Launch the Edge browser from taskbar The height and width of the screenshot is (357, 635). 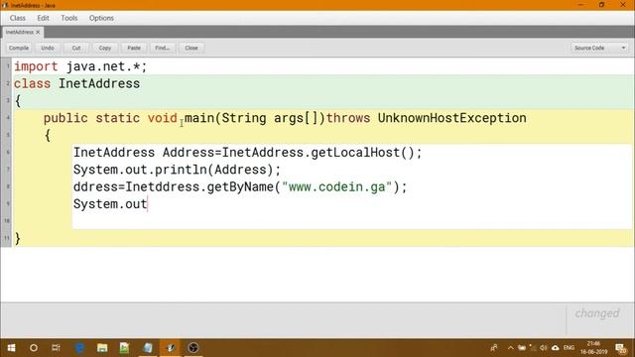(79, 348)
